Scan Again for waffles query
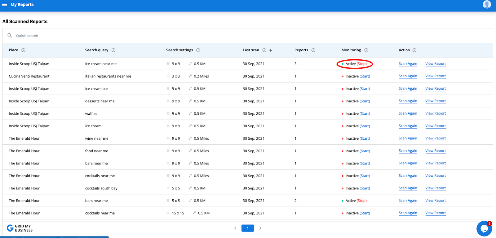This screenshot has height=238, width=496. tap(408, 113)
